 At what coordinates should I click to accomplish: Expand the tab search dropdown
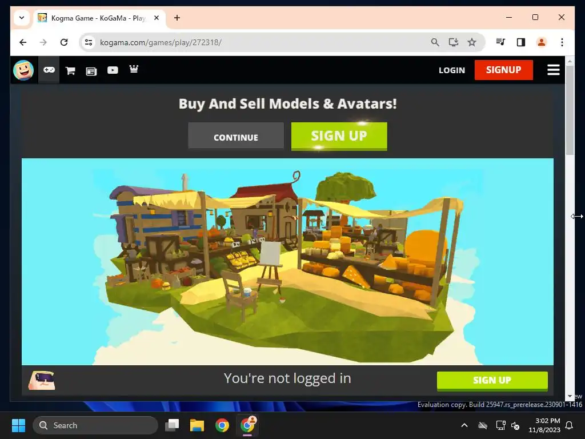tap(22, 18)
